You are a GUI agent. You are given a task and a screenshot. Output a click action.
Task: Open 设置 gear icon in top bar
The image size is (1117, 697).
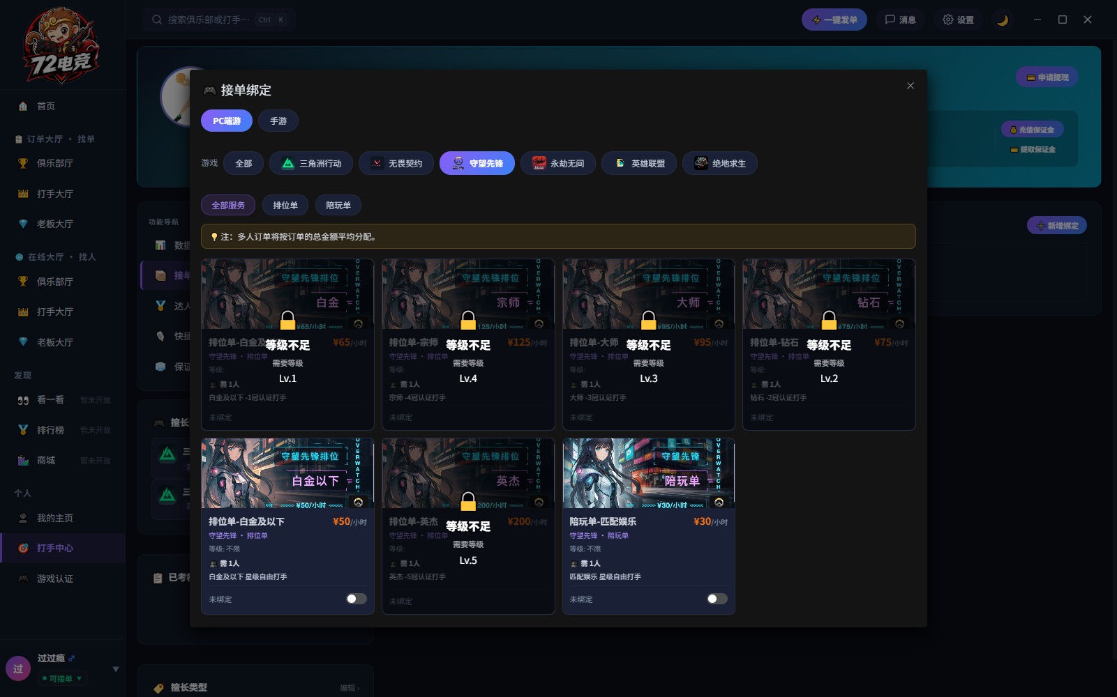947,20
